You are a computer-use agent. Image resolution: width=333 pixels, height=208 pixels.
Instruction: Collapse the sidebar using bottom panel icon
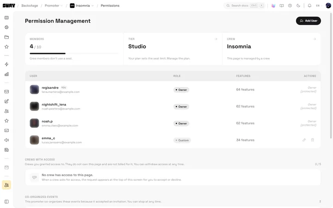point(6,202)
